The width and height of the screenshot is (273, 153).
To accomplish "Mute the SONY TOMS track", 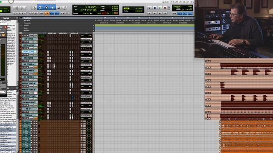I will (27, 55).
